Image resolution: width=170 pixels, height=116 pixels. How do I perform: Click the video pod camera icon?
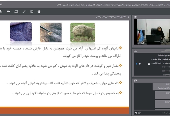pos(135,17)
